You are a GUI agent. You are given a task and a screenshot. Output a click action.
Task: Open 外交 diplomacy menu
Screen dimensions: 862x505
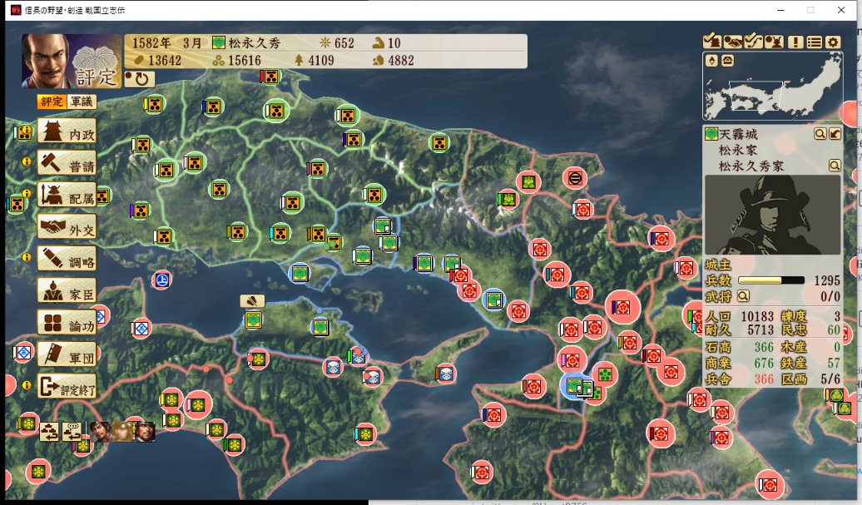[x=67, y=227]
